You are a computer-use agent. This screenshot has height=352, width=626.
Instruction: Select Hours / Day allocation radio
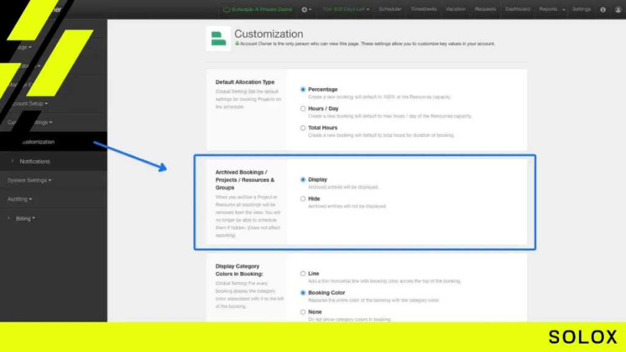(x=303, y=109)
